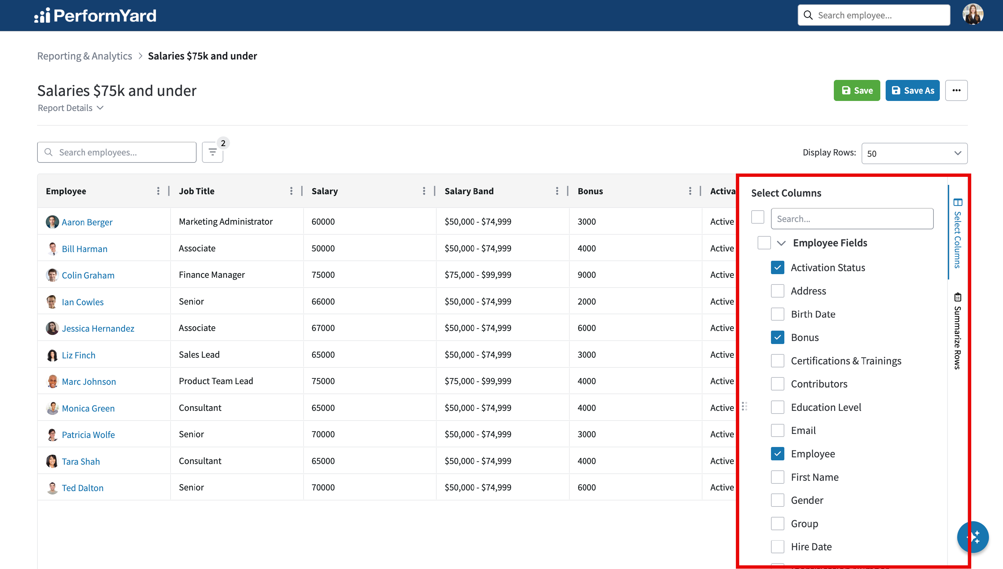
Task: Open Ted Dalton's profile link
Action: pos(83,488)
